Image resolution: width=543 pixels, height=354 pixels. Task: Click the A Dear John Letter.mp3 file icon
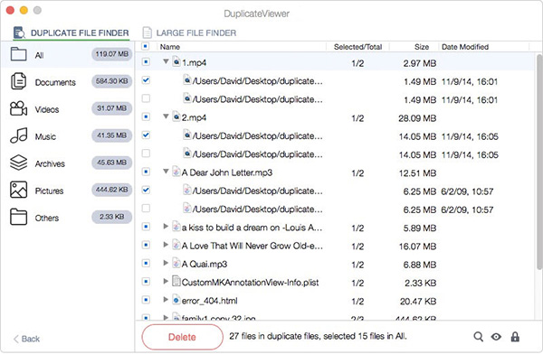176,172
